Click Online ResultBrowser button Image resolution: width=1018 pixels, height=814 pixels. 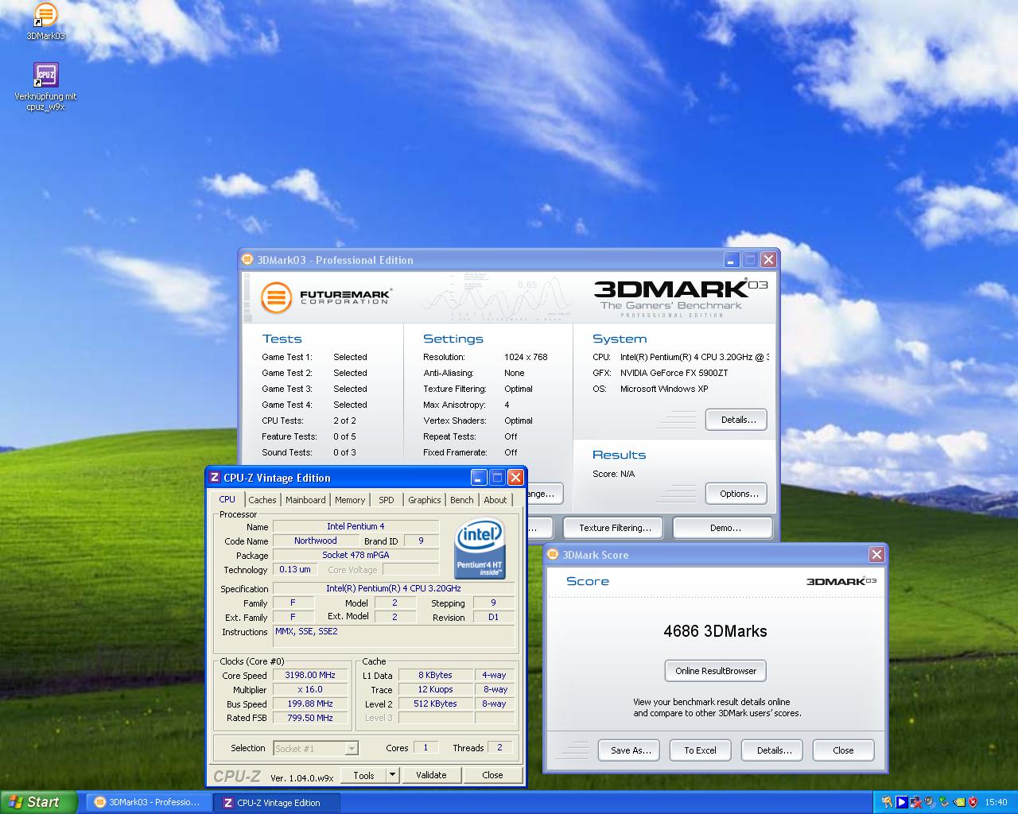(x=716, y=671)
